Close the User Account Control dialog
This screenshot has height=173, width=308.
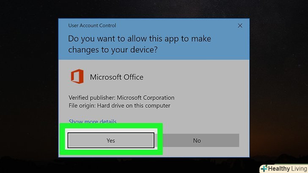click(240, 25)
